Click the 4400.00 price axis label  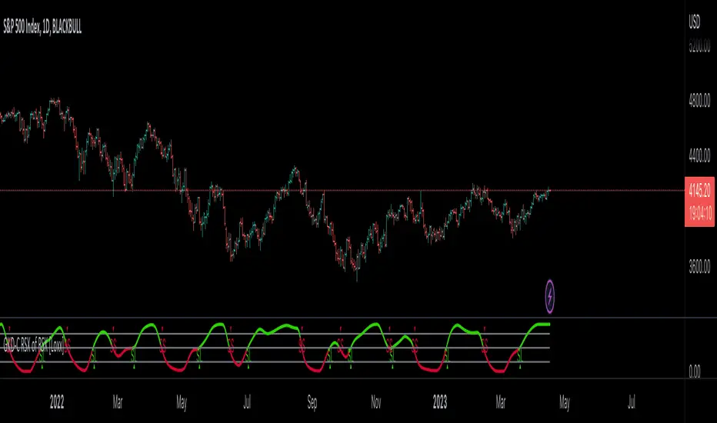(x=699, y=156)
